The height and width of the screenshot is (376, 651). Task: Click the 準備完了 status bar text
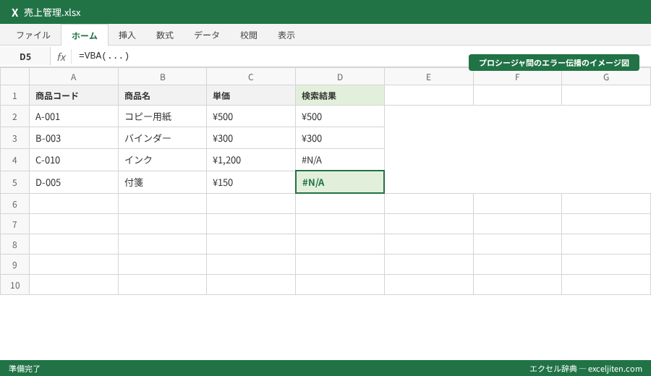click(x=25, y=369)
